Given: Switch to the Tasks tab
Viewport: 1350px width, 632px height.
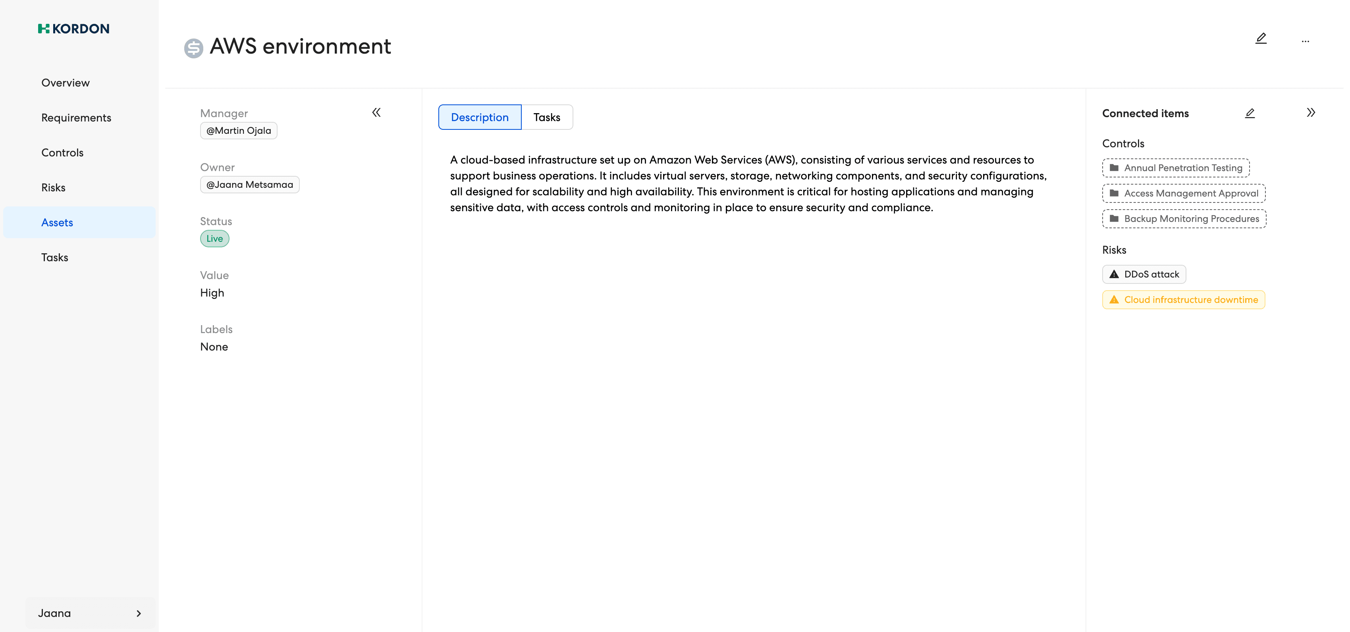Looking at the screenshot, I should click(547, 118).
